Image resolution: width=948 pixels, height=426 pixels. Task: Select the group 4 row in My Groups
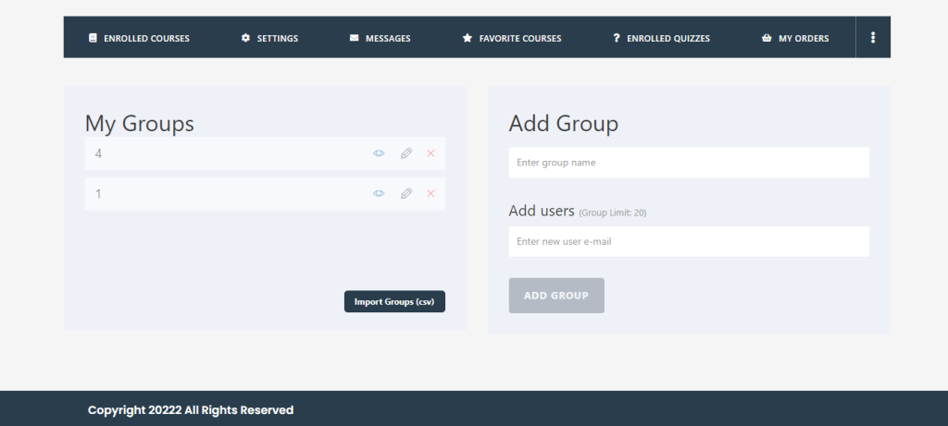(222, 153)
